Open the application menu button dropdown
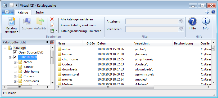218x98 pixels. click(x=8, y=12)
